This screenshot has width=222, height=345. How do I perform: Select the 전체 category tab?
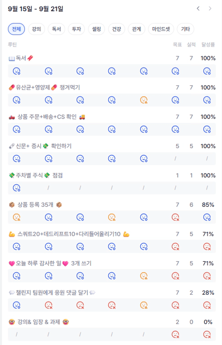tap(16, 29)
